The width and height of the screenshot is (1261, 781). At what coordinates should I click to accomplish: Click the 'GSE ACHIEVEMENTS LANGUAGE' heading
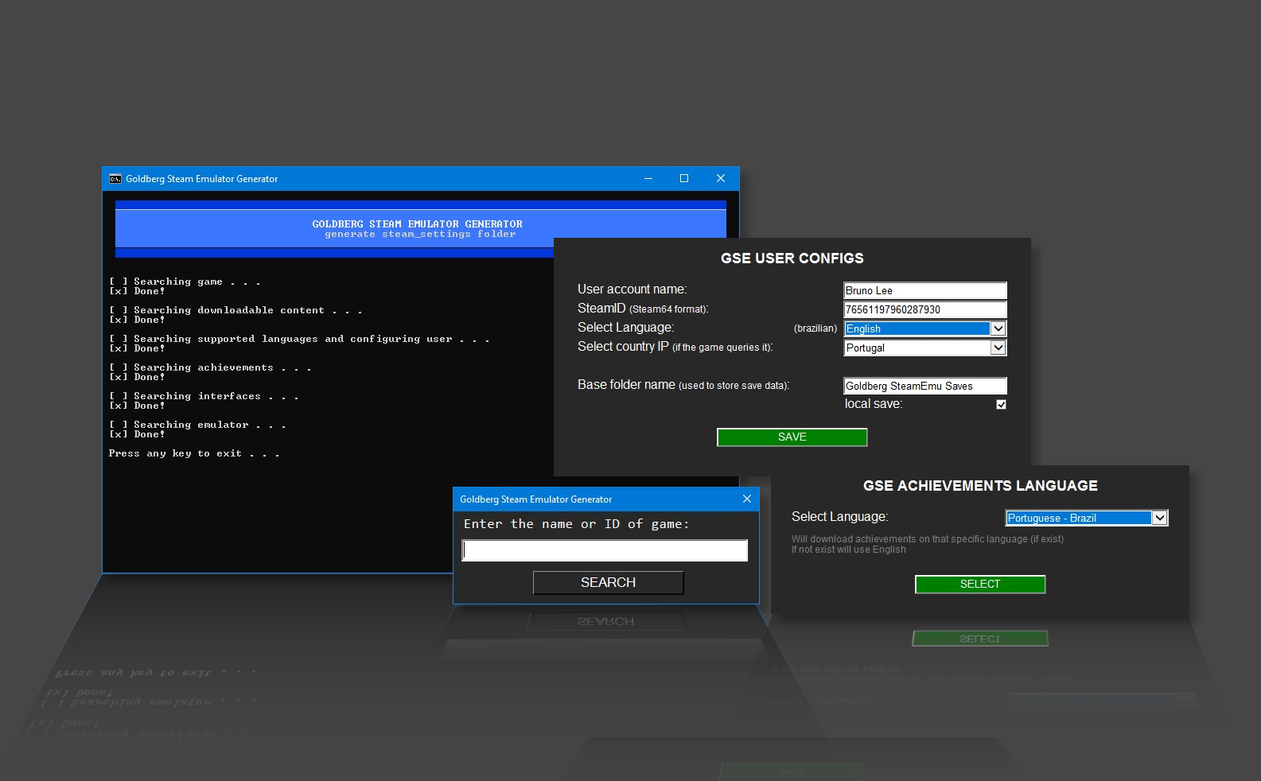coord(980,485)
